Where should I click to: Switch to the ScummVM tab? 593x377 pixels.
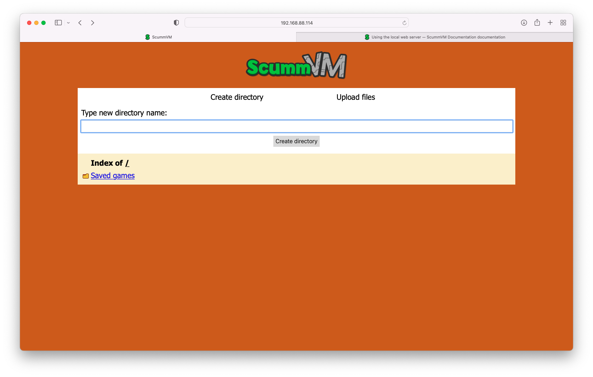(158, 37)
